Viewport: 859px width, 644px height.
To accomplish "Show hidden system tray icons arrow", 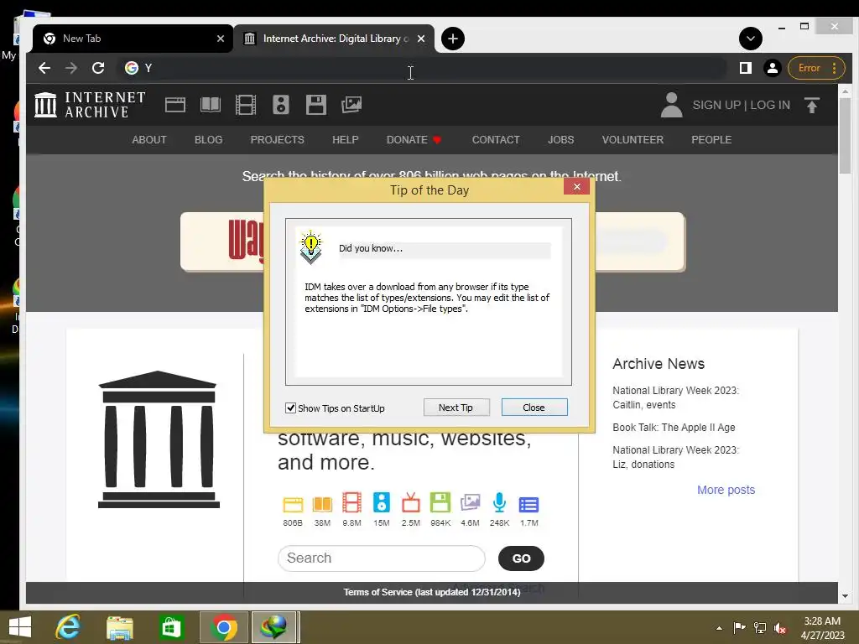I will 719,628.
